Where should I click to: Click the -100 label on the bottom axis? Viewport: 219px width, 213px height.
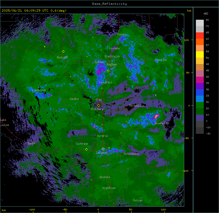coord(32,210)
